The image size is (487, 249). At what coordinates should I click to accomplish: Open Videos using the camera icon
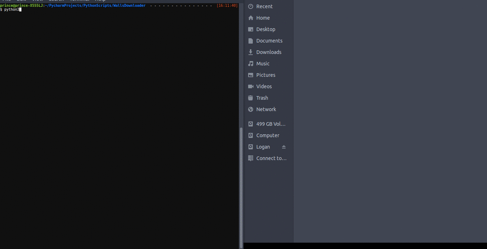point(251,86)
